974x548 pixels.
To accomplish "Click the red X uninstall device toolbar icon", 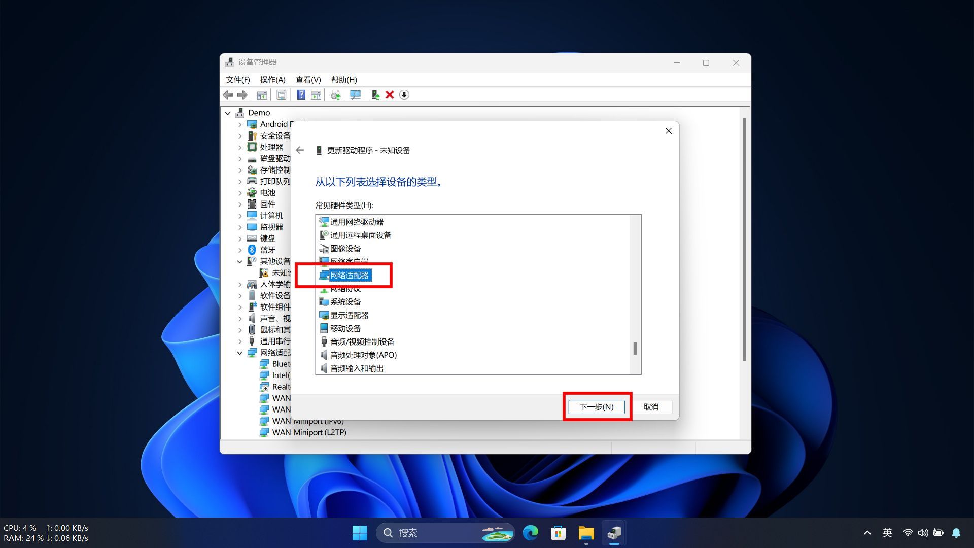I will [x=390, y=95].
